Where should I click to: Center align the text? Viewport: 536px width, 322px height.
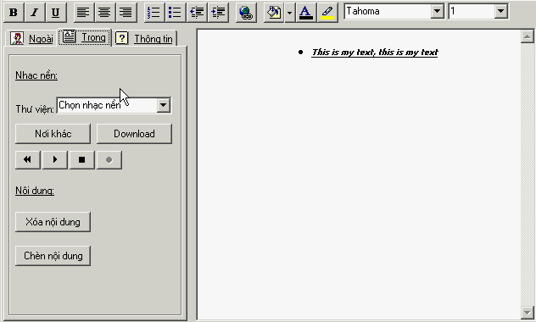tap(104, 13)
